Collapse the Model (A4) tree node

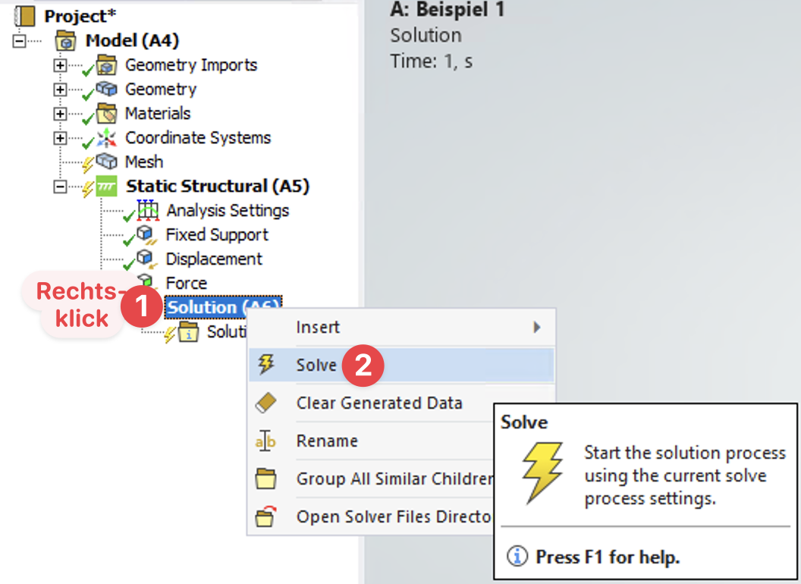coord(19,41)
